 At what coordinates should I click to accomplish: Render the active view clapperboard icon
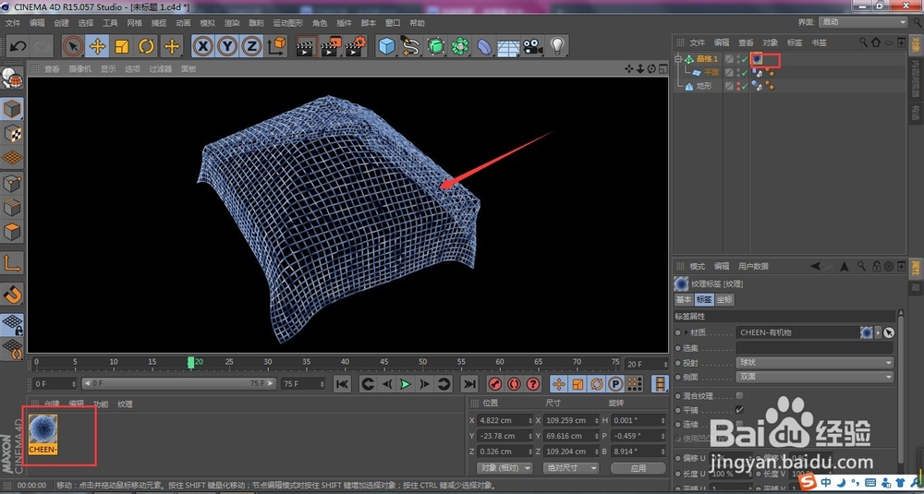(307, 46)
